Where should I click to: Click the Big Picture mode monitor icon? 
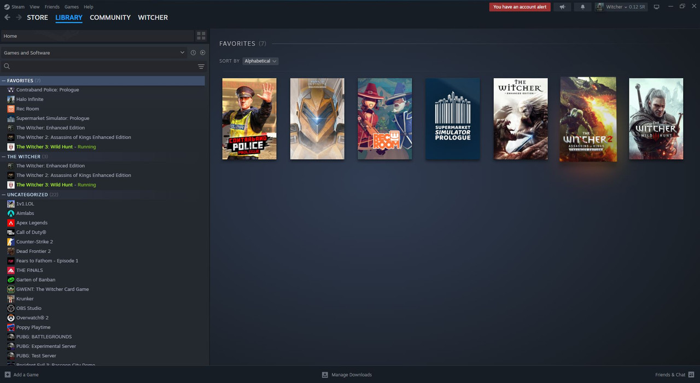point(657,7)
